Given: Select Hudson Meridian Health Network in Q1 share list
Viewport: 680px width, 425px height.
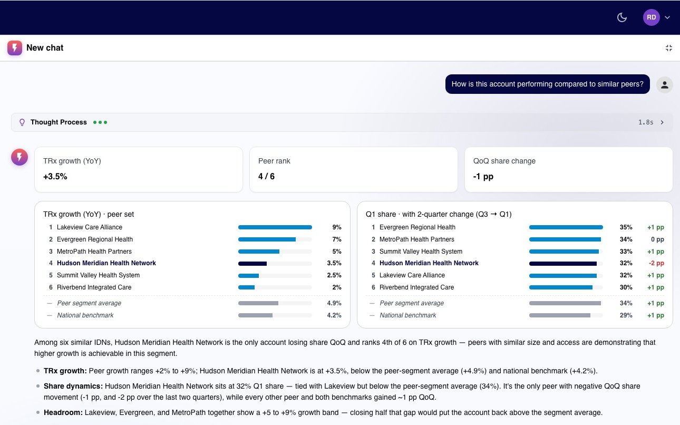Looking at the screenshot, I should pos(429,263).
